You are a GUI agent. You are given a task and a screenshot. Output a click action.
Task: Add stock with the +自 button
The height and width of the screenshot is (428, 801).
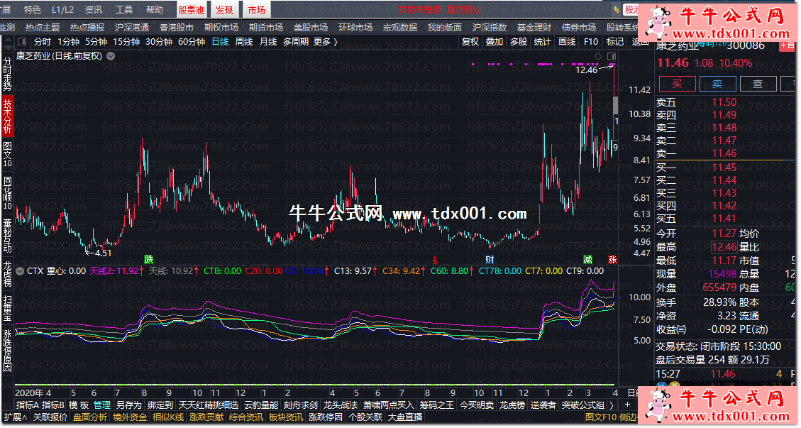click(788, 45)
